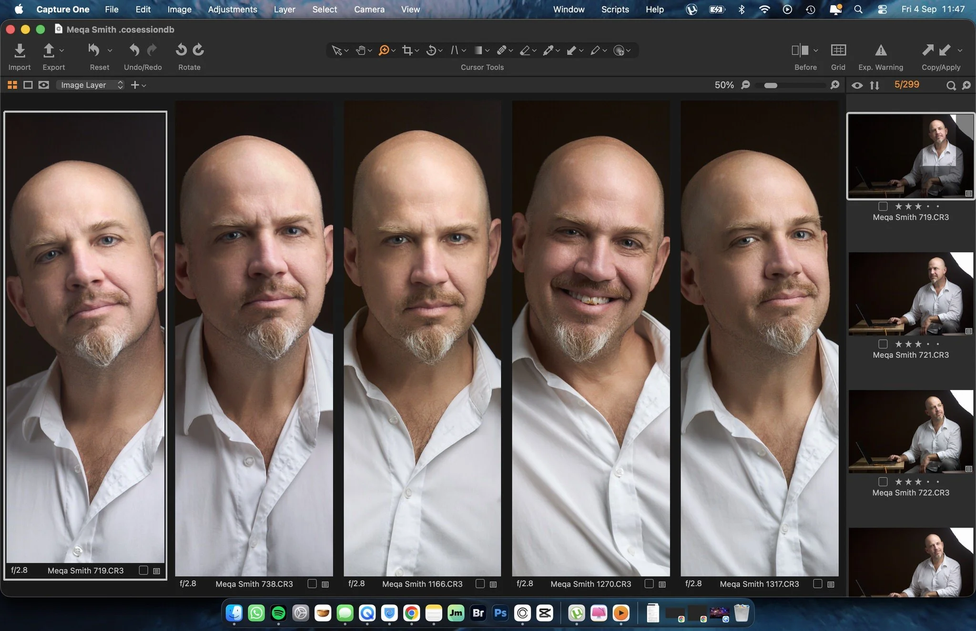
Task: Click the viewer zoom slider handle
Action: (x=771, y=85)
